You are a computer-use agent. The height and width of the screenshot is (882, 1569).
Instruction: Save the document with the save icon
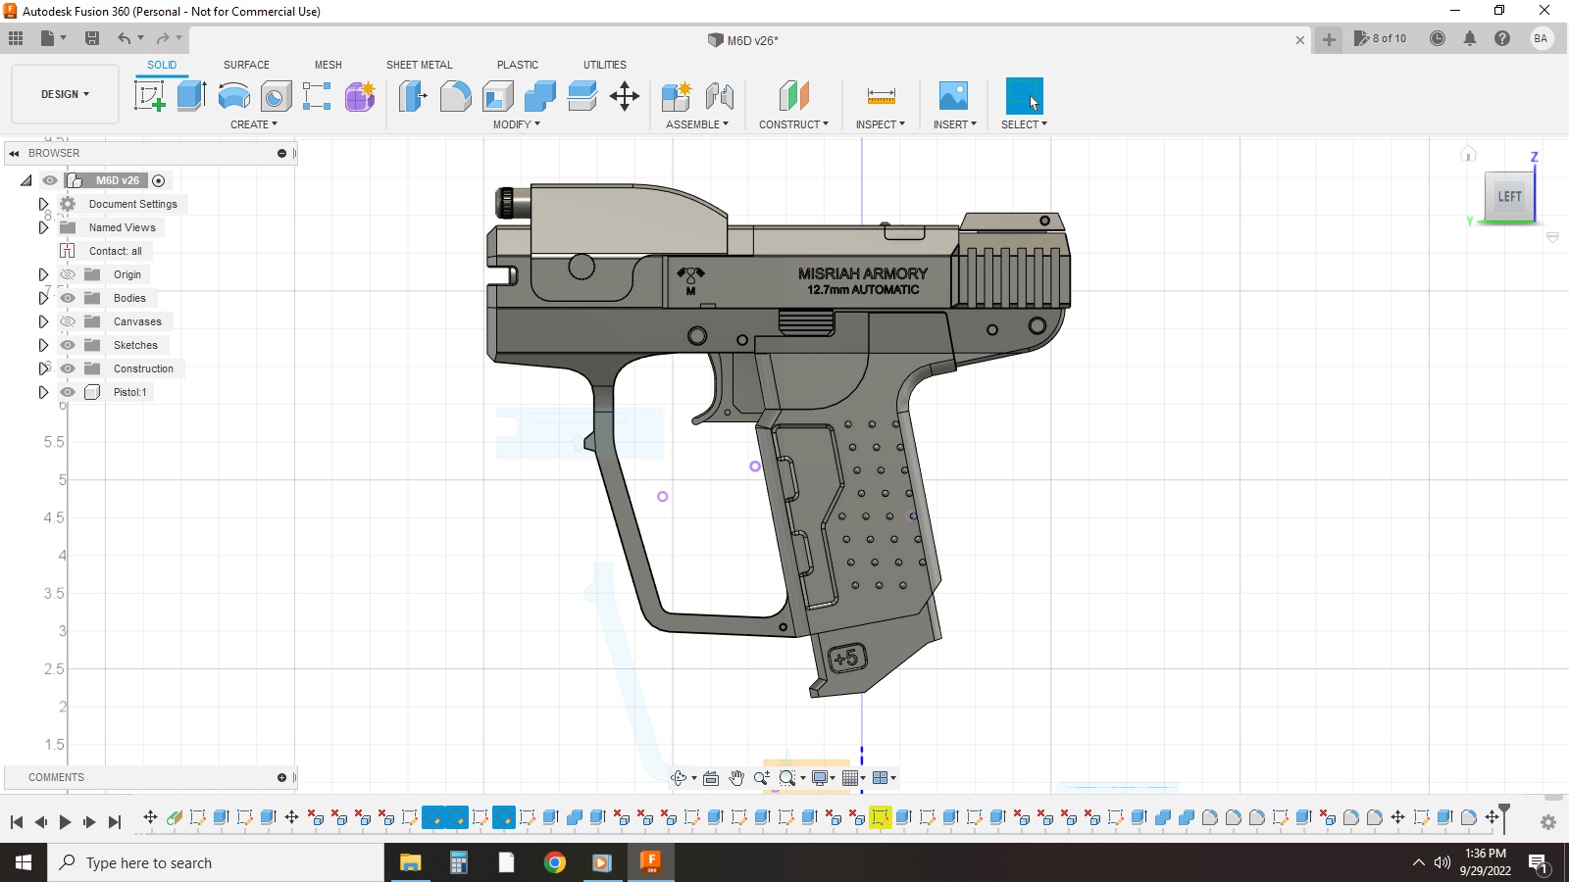[92, 38]
